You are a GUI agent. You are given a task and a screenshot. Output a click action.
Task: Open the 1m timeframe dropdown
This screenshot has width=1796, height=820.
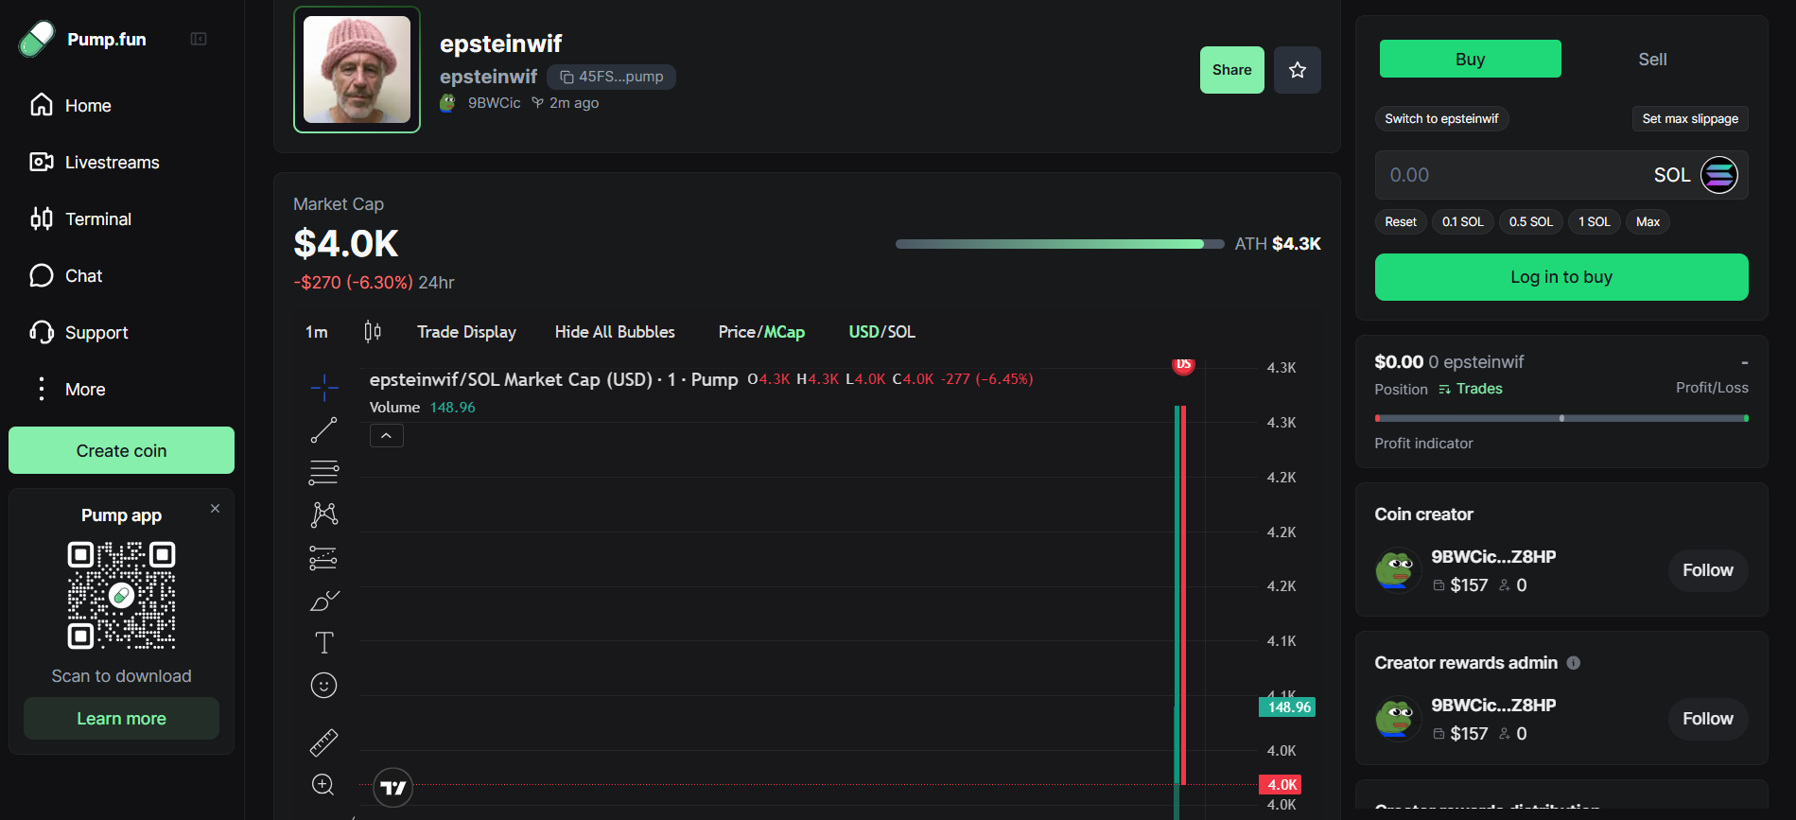tap(317, 332)
